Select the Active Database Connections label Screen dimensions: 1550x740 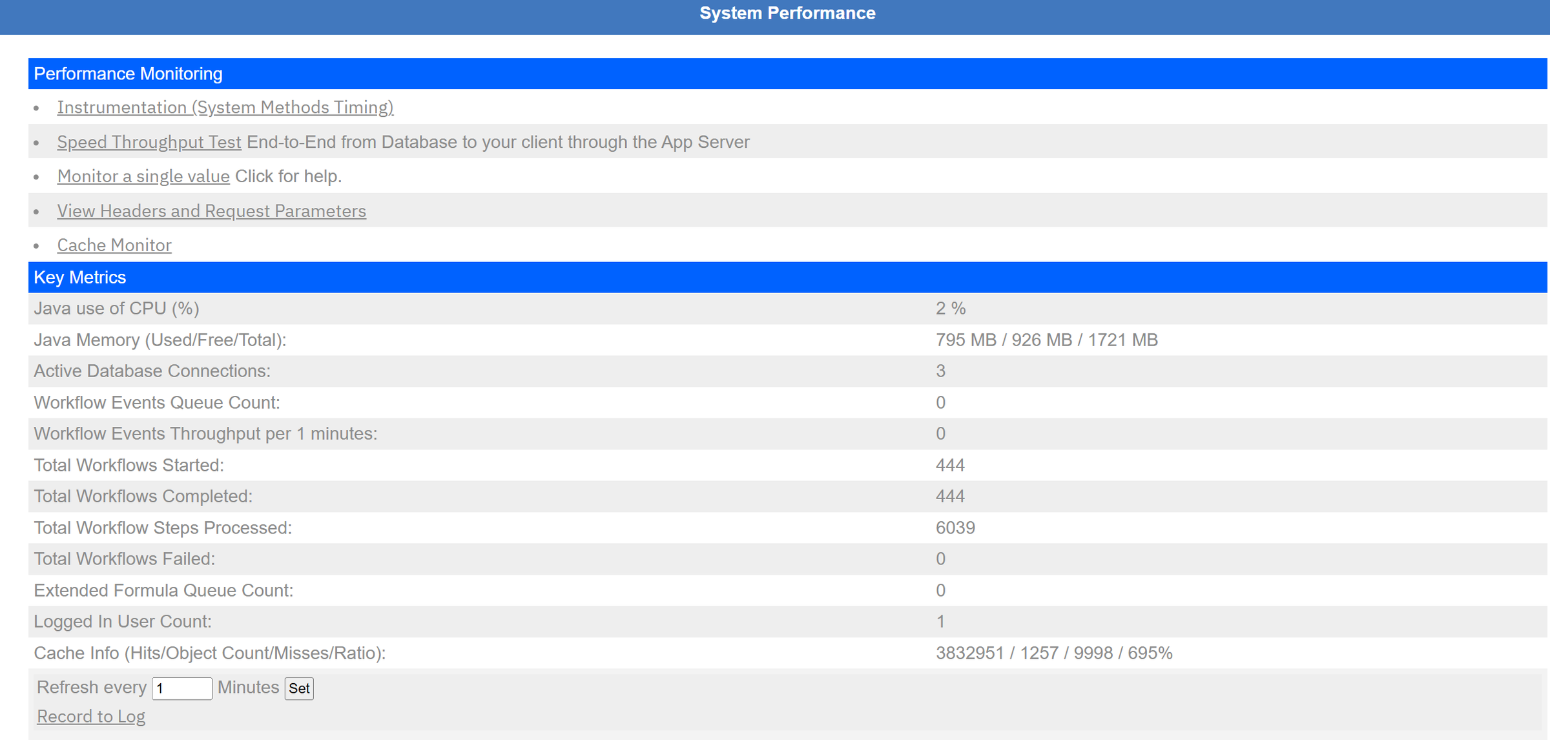152,371
